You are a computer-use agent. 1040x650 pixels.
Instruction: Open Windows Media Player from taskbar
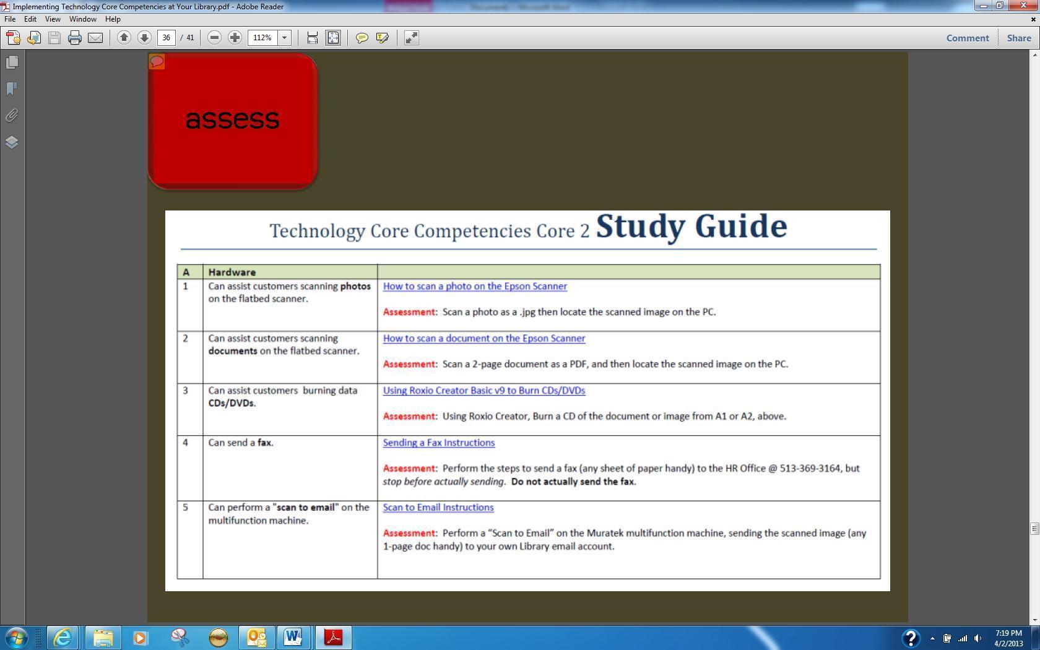click(141, 638)
